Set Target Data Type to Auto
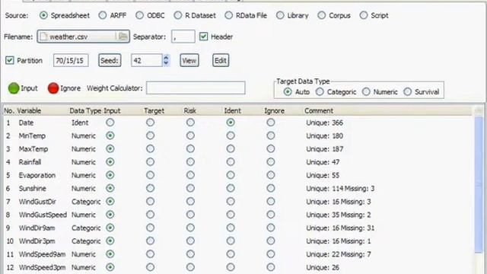The width and height of the screenshot is (487, 274). 288,91
